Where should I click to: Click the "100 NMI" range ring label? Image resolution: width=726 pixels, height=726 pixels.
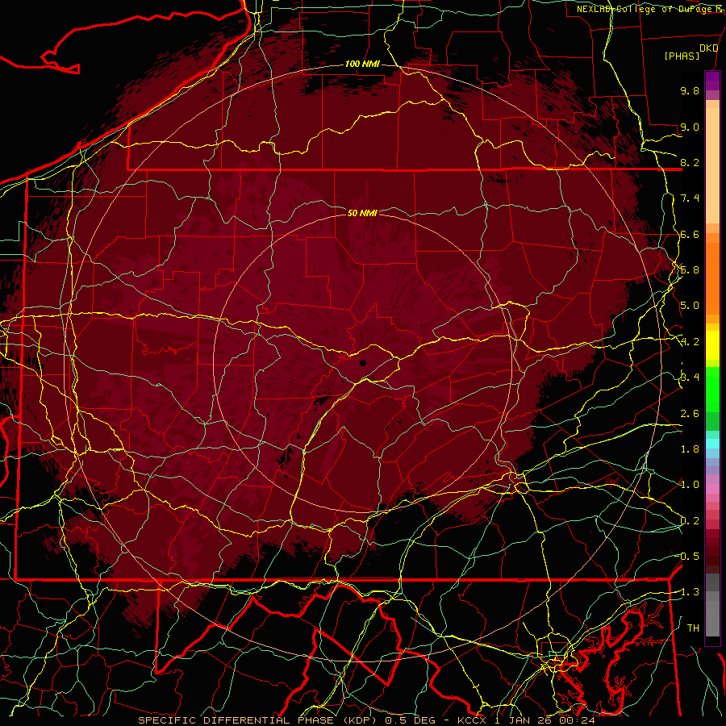362,64
